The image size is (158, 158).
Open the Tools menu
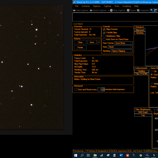[117, 6]
